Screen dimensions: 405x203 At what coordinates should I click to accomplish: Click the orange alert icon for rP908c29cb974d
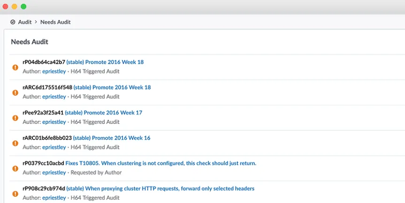coord(15,194)
